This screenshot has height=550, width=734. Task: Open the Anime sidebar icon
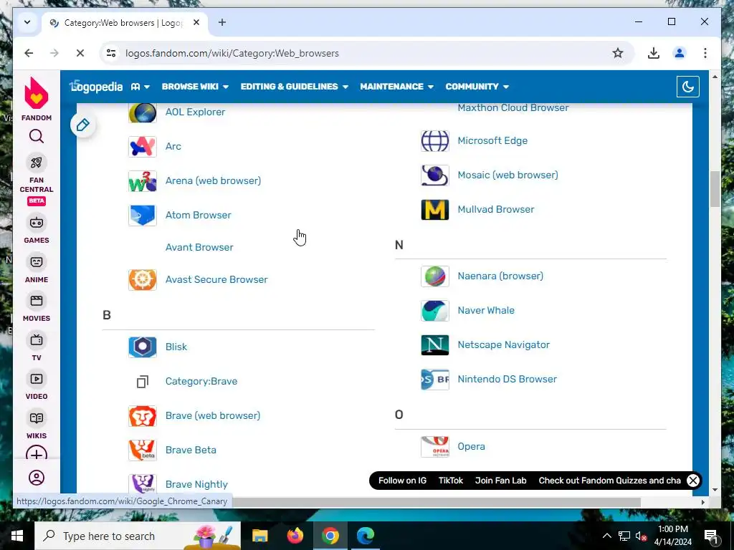(x=37, y=262)
